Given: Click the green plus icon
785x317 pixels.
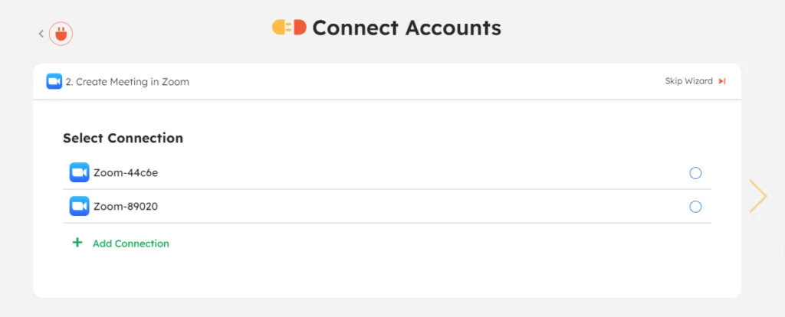Looking at the screenshot, I should pos(77,243).
